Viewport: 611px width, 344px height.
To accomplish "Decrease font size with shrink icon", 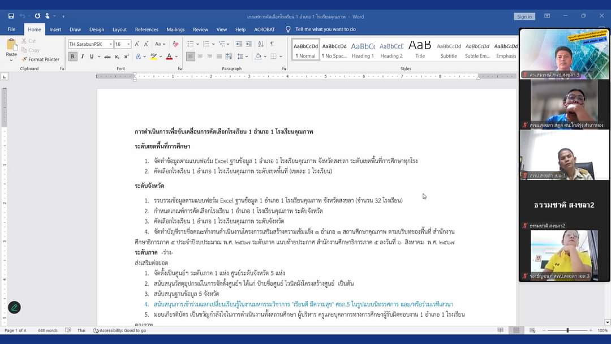I will pyautogui.click(x=146, y=44).
